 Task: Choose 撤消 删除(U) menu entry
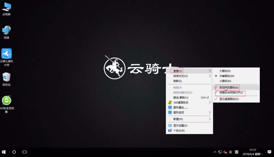tap(189, 98)
